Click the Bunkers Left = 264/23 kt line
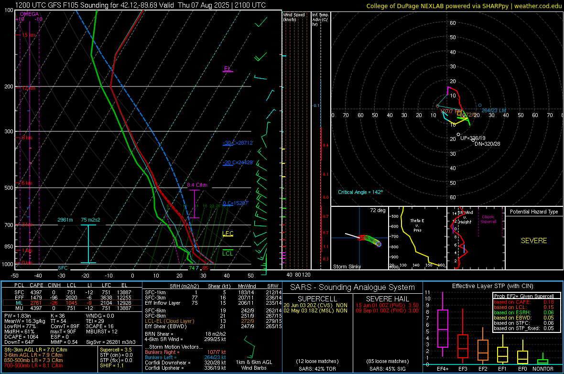Image resolution: width=564 pixels, height=374 pixels. pos(185,357)
